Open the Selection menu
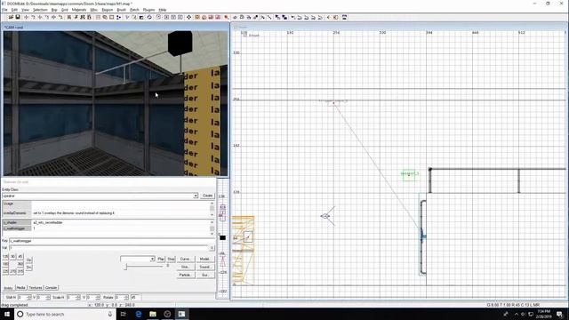Image resolution: width=569 pixels, height=320 pixels. point(40,10)
